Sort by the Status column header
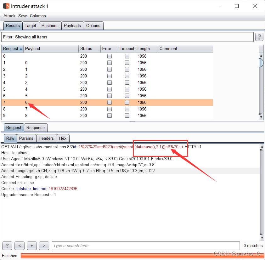 [x=89, y=49]
